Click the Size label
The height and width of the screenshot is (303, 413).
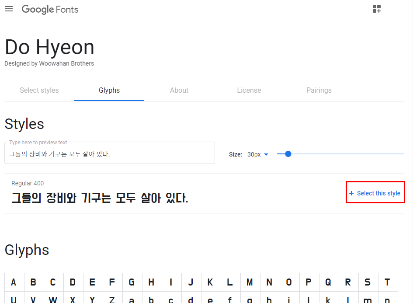click(236, 154)
